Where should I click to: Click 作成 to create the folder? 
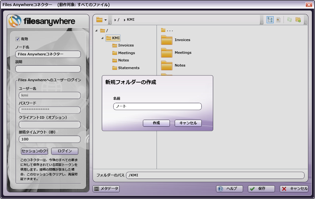(x=156, y=123)
